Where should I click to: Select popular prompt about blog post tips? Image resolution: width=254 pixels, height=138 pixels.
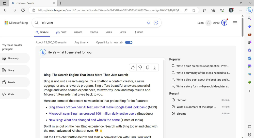(x=201, y=80)
